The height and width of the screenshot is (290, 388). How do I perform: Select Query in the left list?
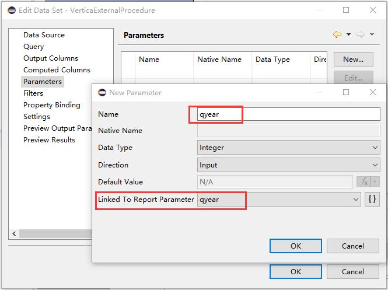point(33,47)
